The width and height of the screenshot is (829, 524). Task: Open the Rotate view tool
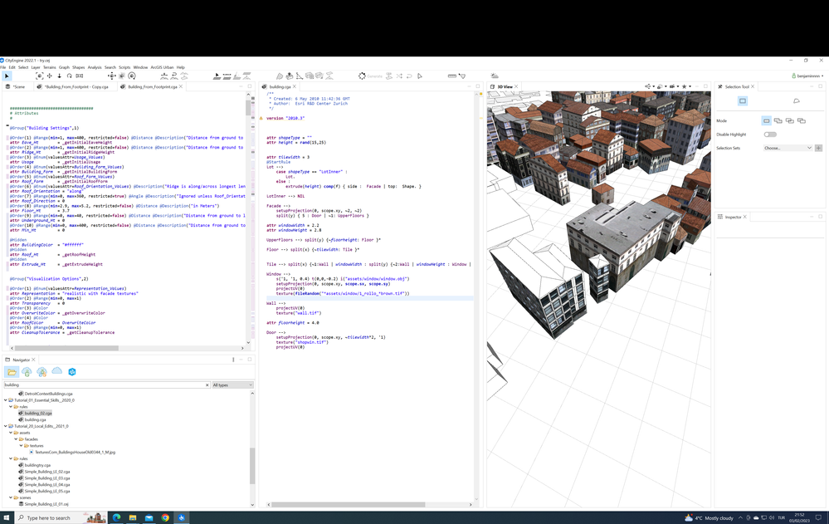click(x=70, y=76)
